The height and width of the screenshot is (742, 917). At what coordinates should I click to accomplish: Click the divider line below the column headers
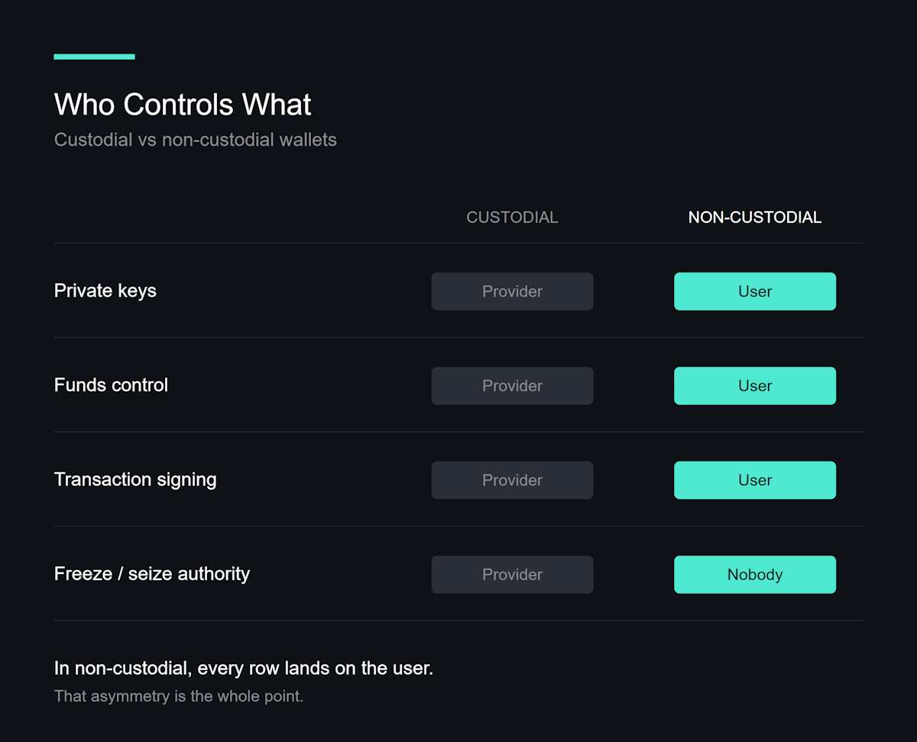pos(458,243)
